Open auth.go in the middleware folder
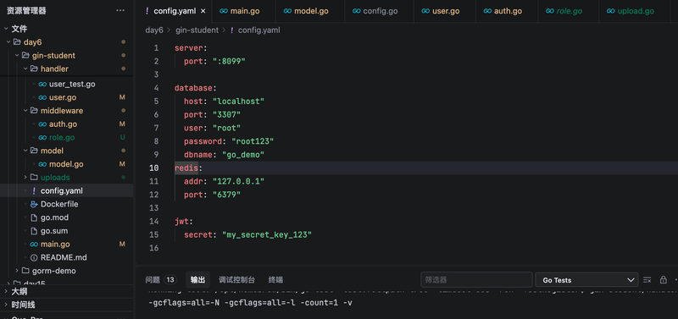678x319 pixels. tap(63, 124)
